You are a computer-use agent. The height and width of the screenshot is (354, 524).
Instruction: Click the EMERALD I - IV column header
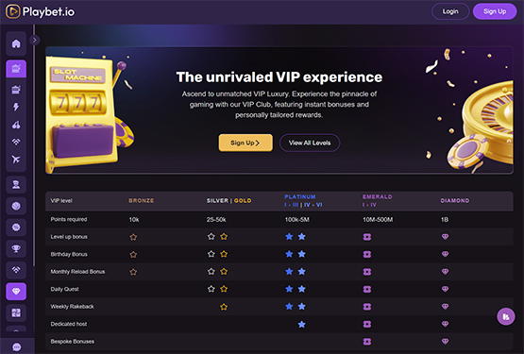click(x=378, y=200)
